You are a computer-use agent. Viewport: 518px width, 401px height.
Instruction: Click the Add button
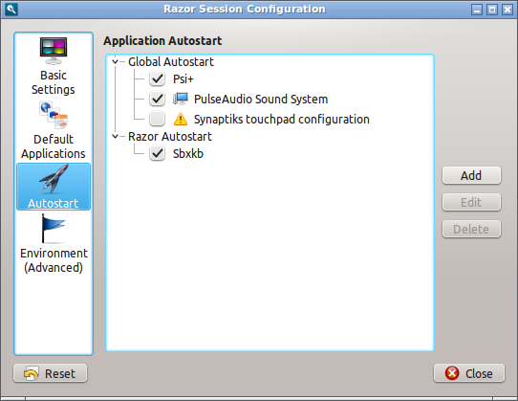pos(471,175)
